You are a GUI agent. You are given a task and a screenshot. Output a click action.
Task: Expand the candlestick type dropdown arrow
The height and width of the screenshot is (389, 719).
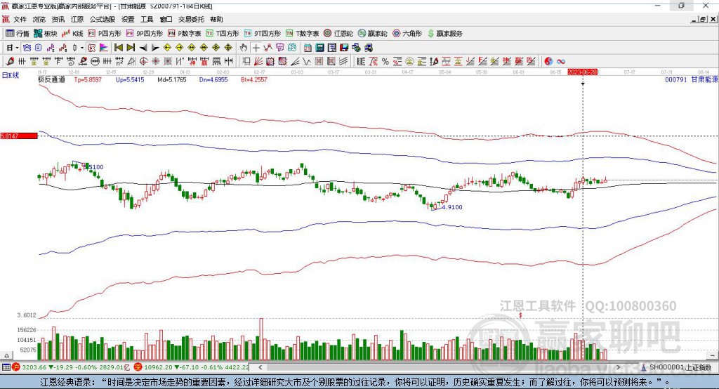(x=82, y=48)
